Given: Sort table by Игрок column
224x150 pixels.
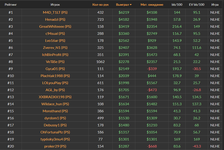Looking at the screenshot, I should tap(55, 5).
